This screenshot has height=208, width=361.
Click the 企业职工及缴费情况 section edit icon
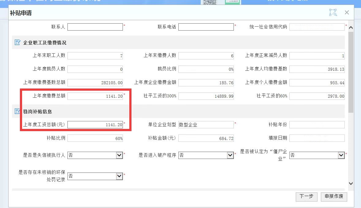coord(17,43)
